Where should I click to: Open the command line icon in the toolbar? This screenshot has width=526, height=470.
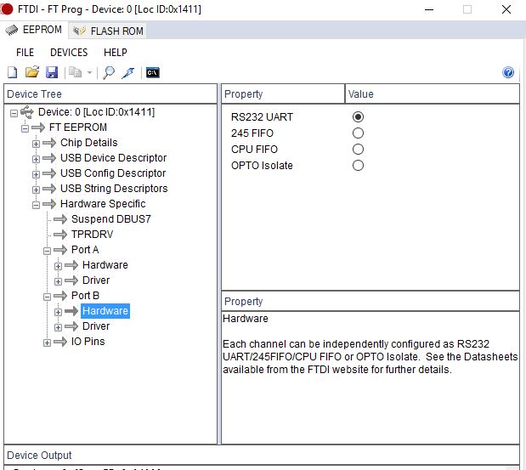tap(153, 72)
